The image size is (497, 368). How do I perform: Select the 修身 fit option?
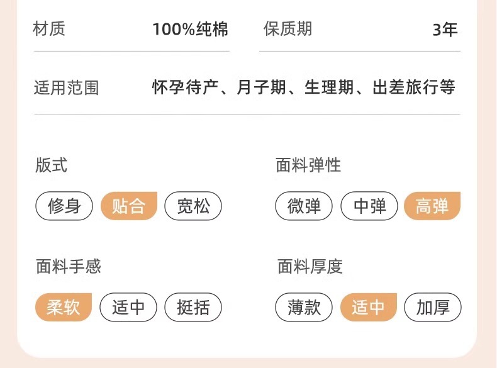pyautogui.click(x=65, y=206)
